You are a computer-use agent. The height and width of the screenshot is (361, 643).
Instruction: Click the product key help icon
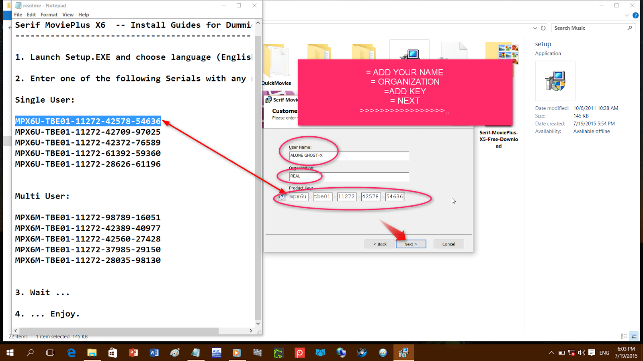[282, 197]
